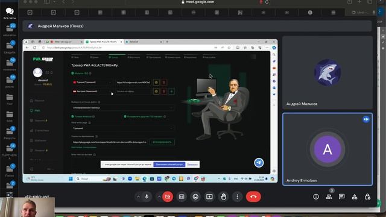Open video settings chevron beside camera

point(159,197)
